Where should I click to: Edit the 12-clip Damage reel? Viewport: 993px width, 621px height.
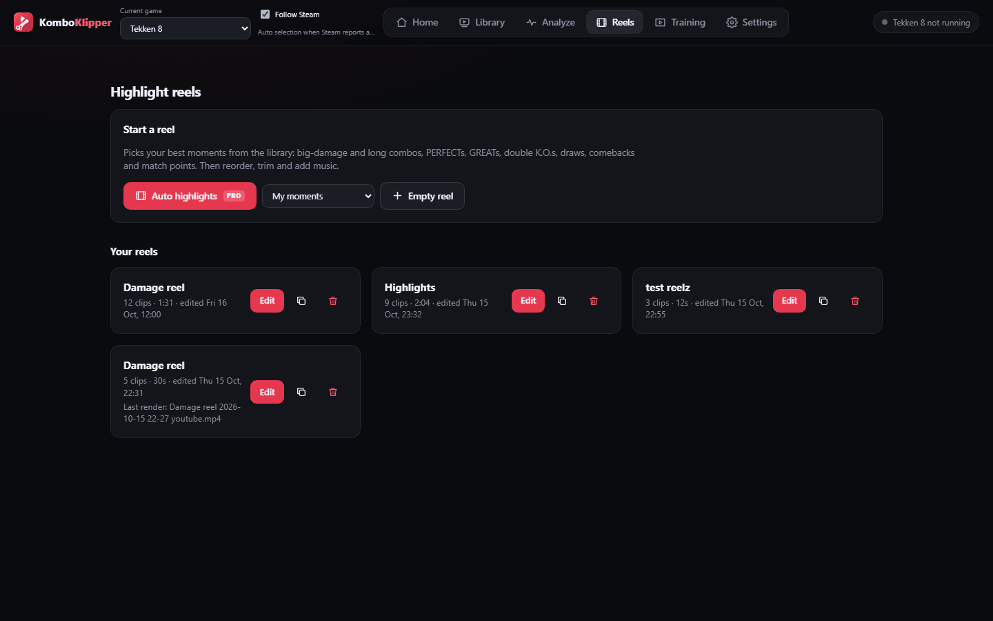click(267, 301)
